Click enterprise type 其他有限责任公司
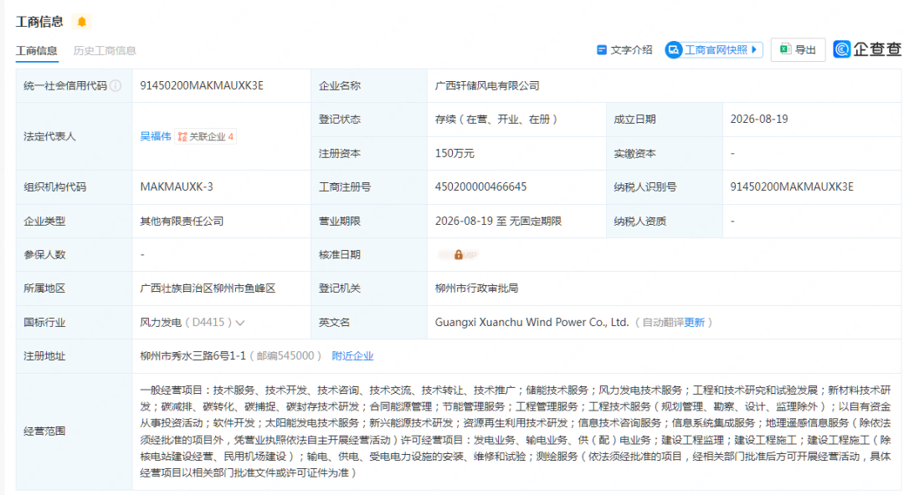The width and height of the screenshot is (904, 495). [182, 222]
